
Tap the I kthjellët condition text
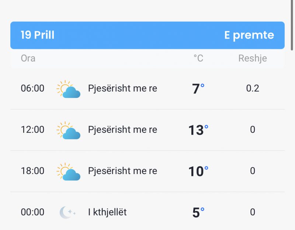pyautogui.click(x=107, y=212)
